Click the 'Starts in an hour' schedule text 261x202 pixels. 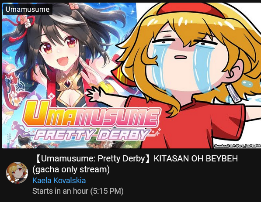pos(60,191)
